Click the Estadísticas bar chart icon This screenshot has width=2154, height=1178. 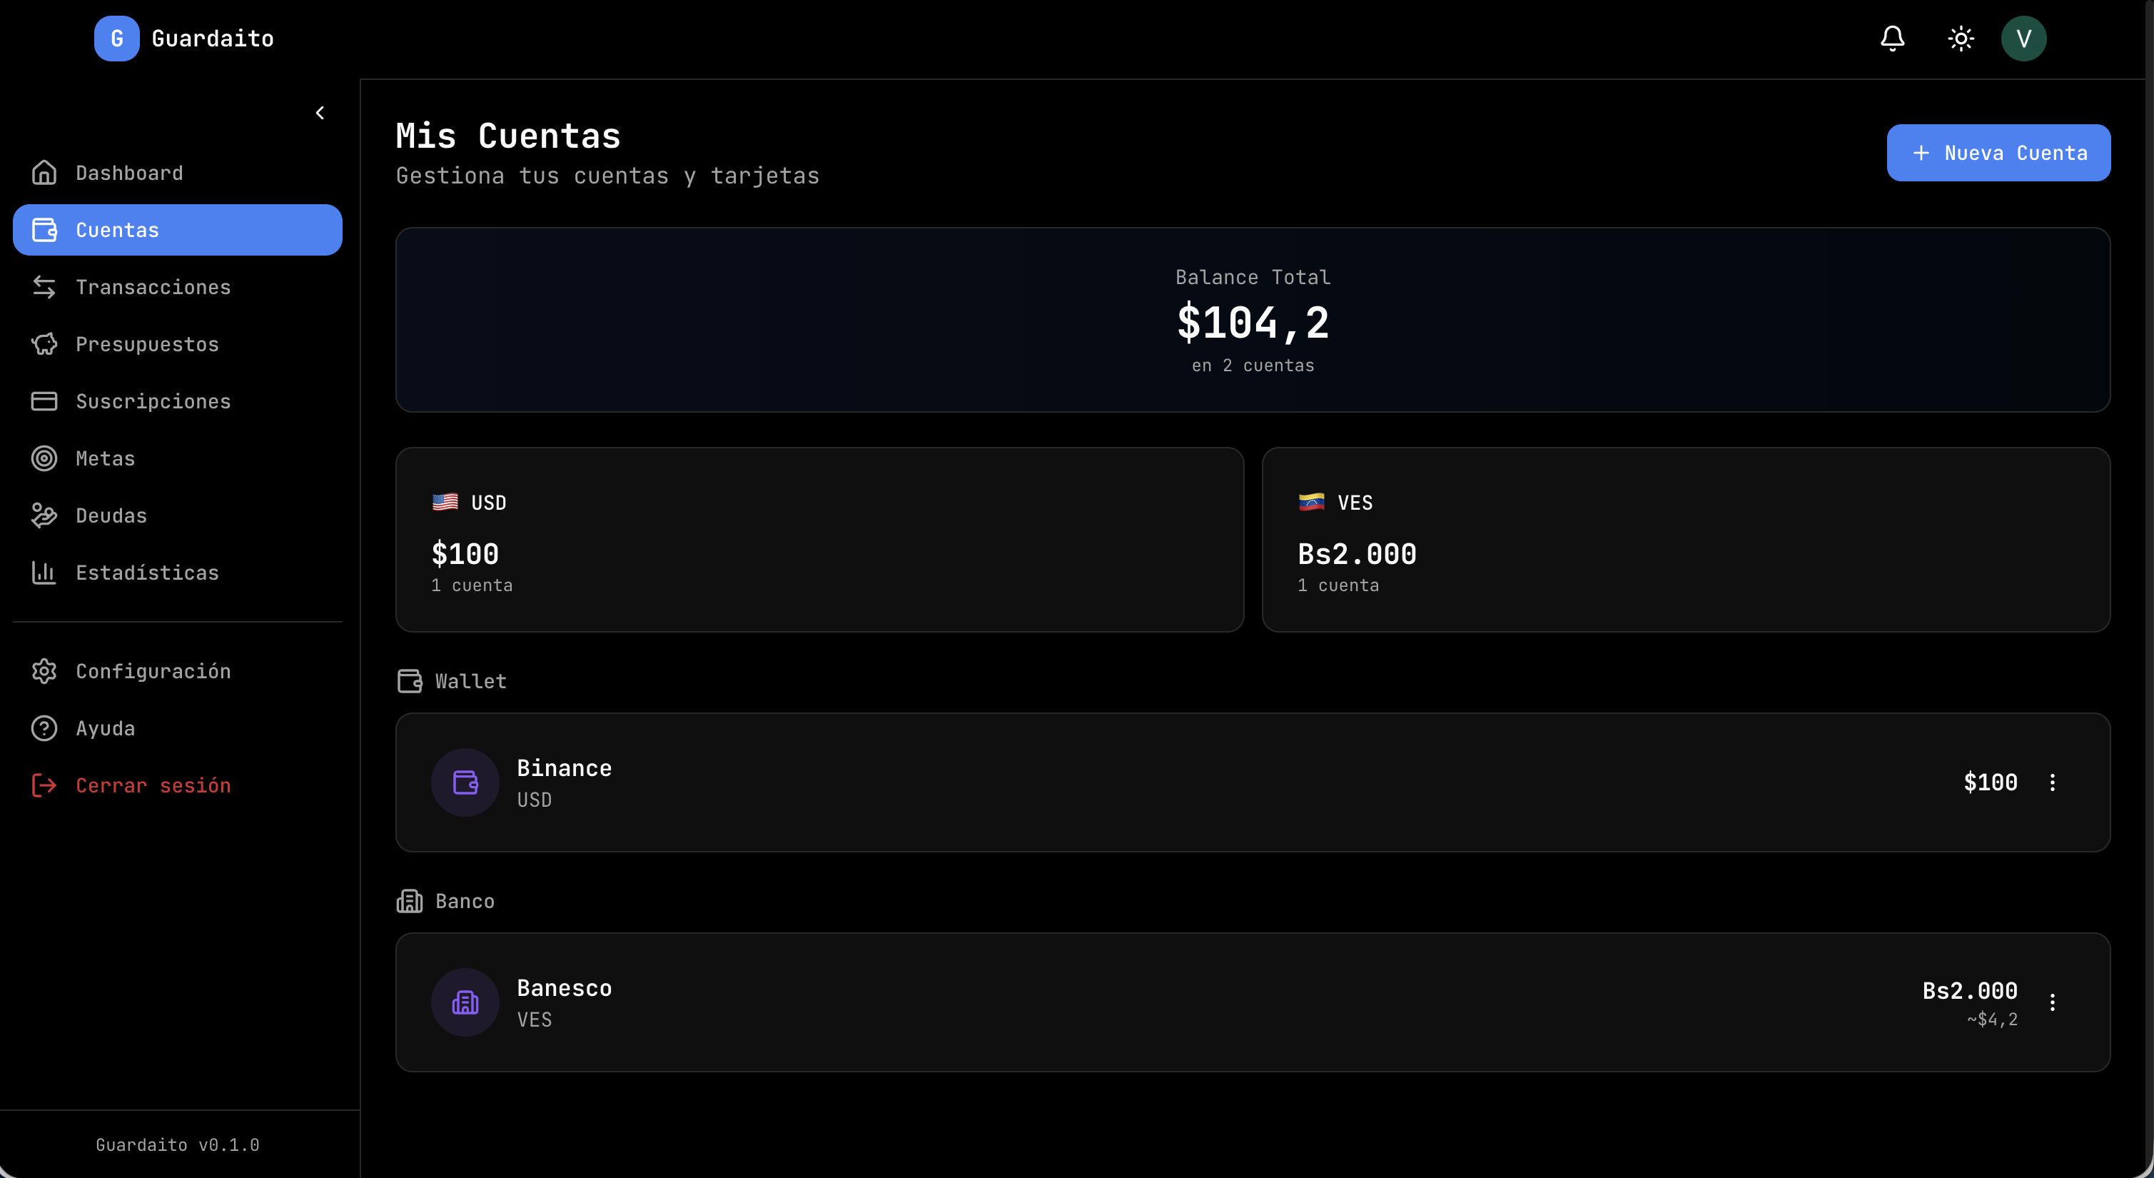45,573
